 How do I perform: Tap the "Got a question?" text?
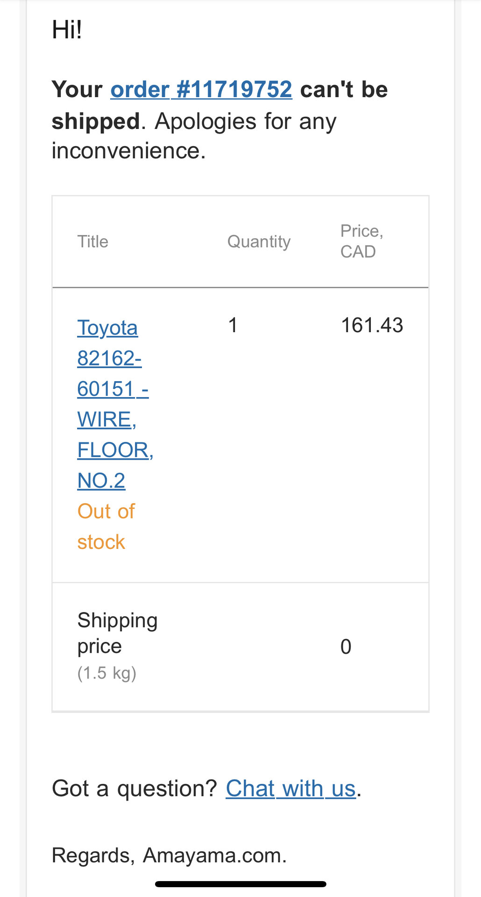click(134, 789)
